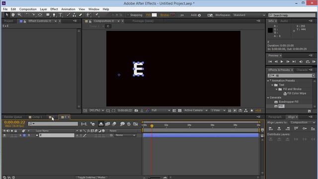
Task: Select Eyedropper Fill effect
Action: (x=288, y=102)
